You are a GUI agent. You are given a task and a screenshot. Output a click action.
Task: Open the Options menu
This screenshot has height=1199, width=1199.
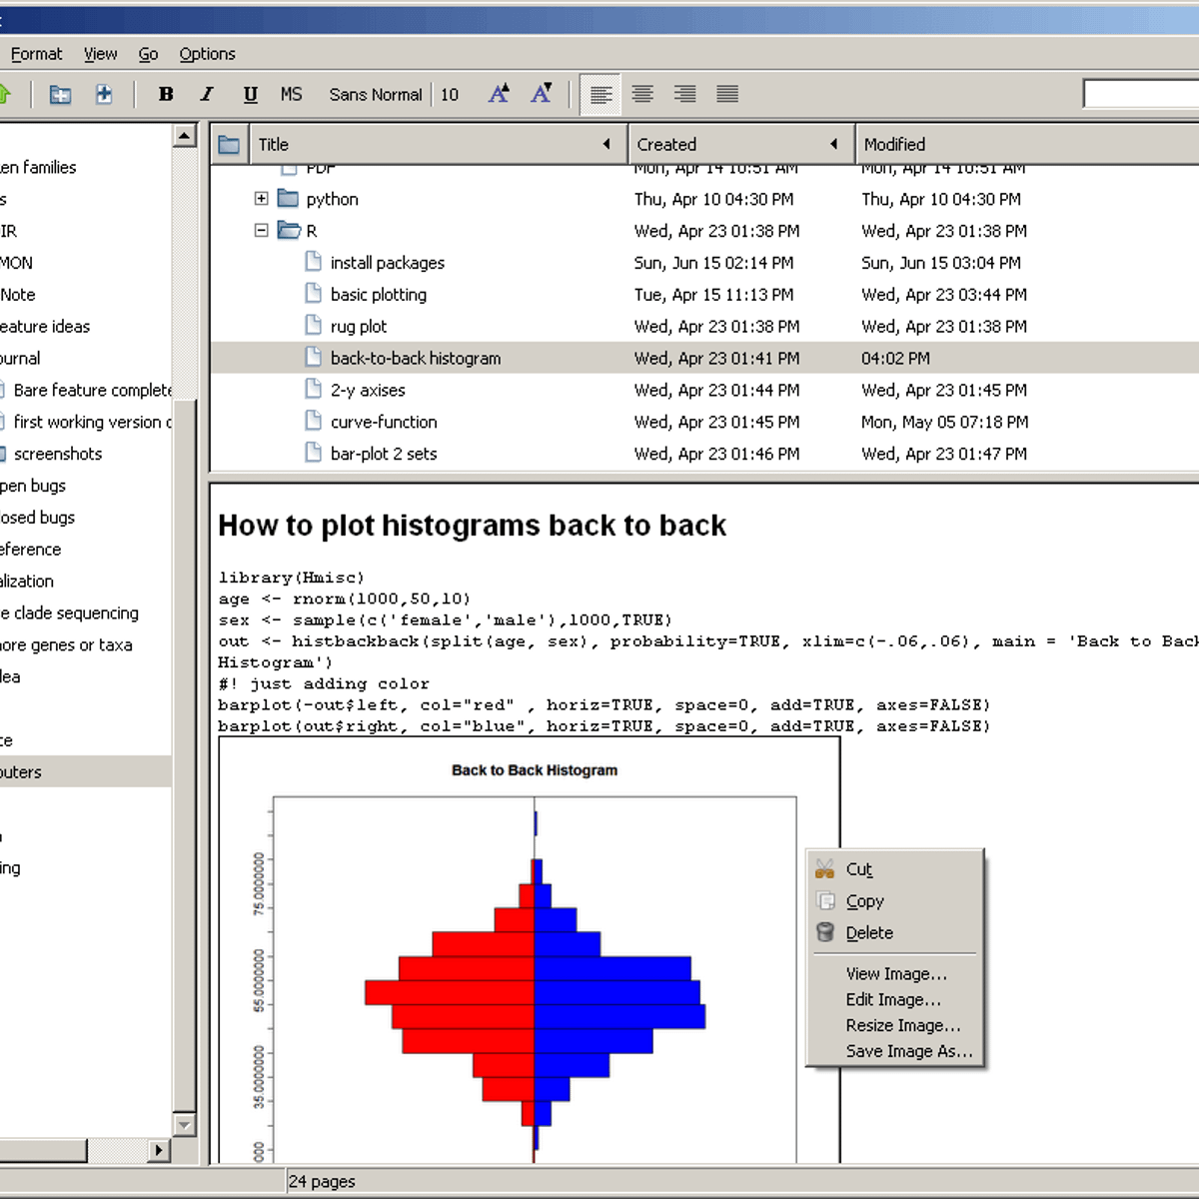207,54
